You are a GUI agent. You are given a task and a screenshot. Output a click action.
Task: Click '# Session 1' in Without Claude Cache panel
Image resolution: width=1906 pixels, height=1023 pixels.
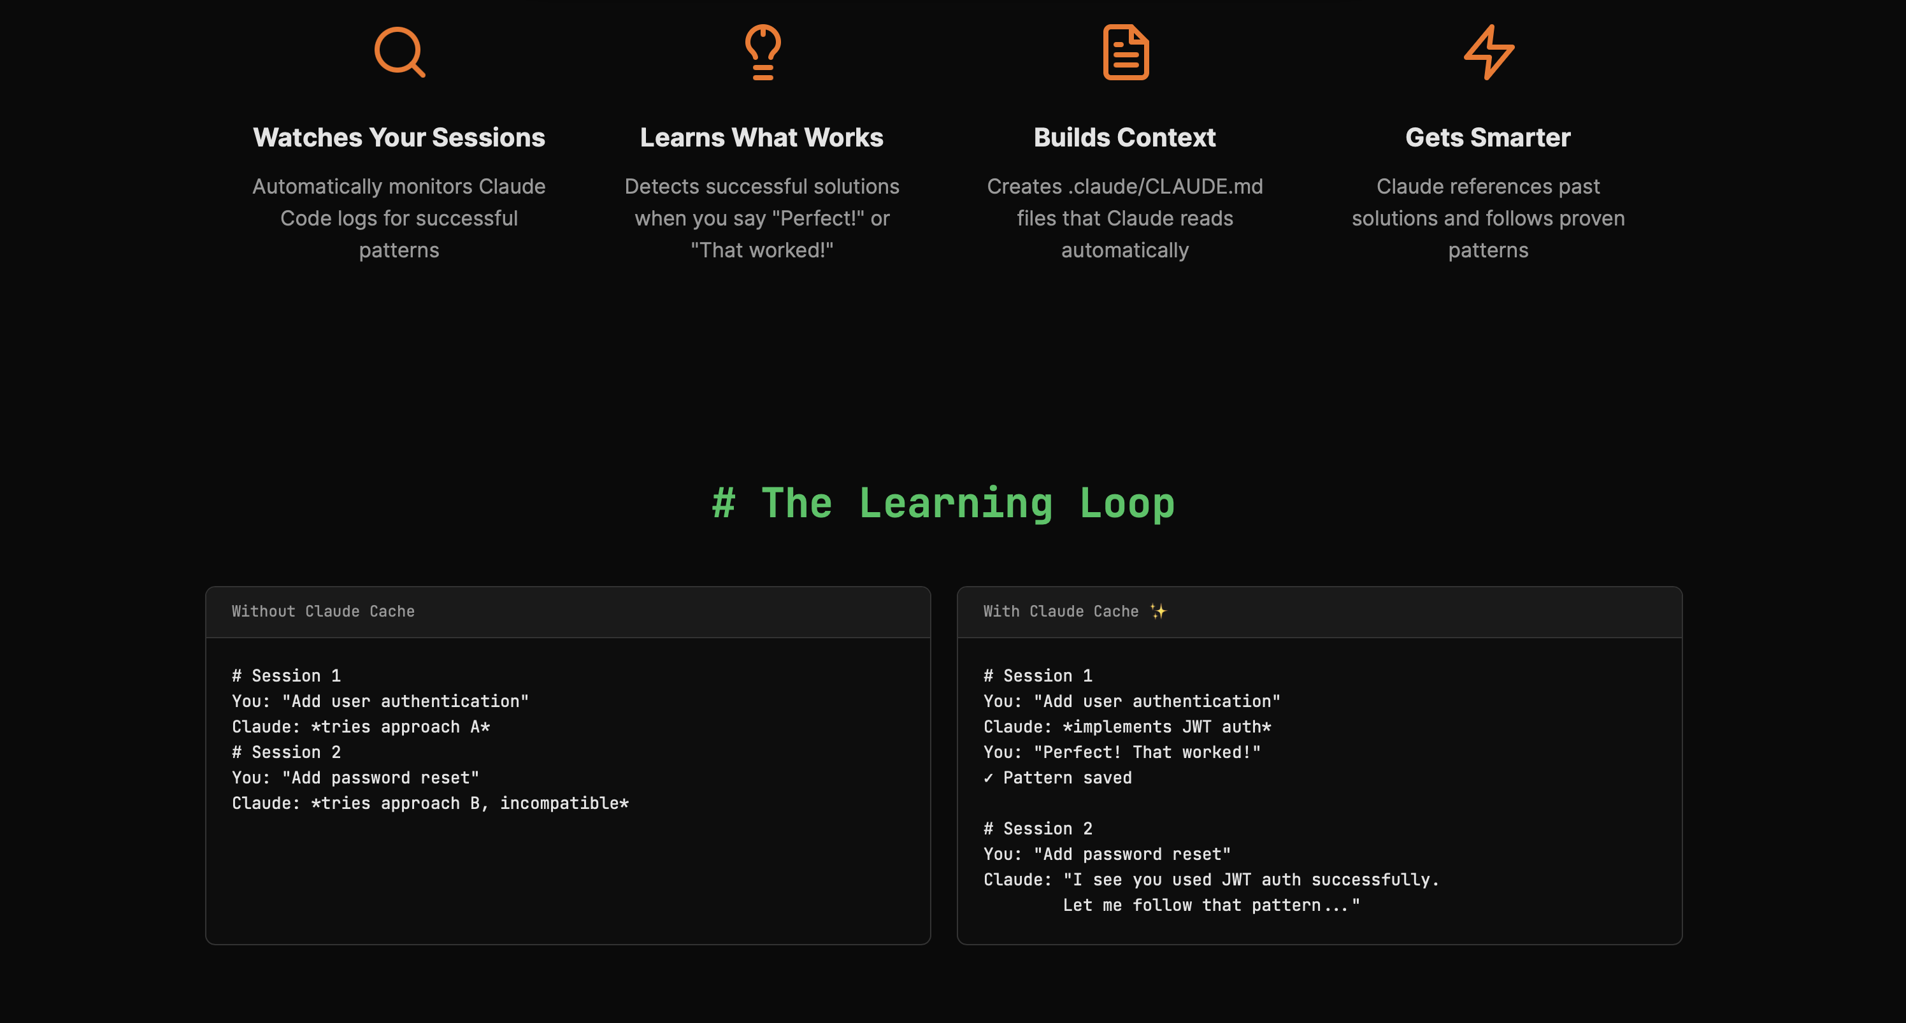pos(286,675)
